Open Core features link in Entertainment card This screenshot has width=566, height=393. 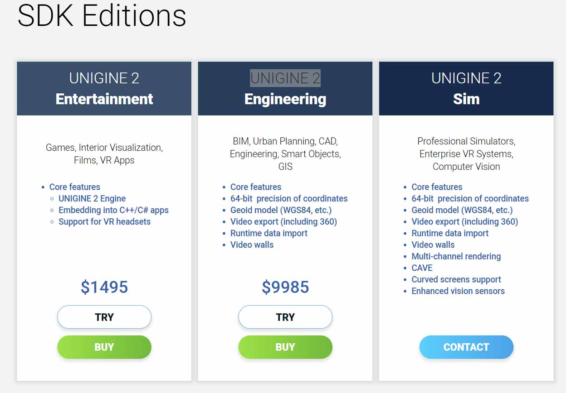(x=75, y=187)
